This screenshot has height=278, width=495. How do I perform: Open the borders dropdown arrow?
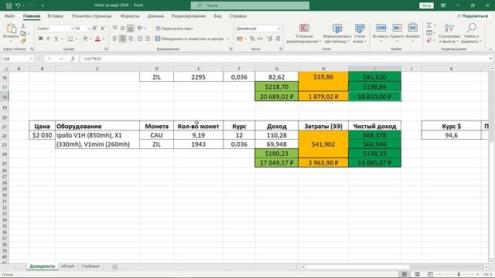pyautogui.click(x=77, y=39)
